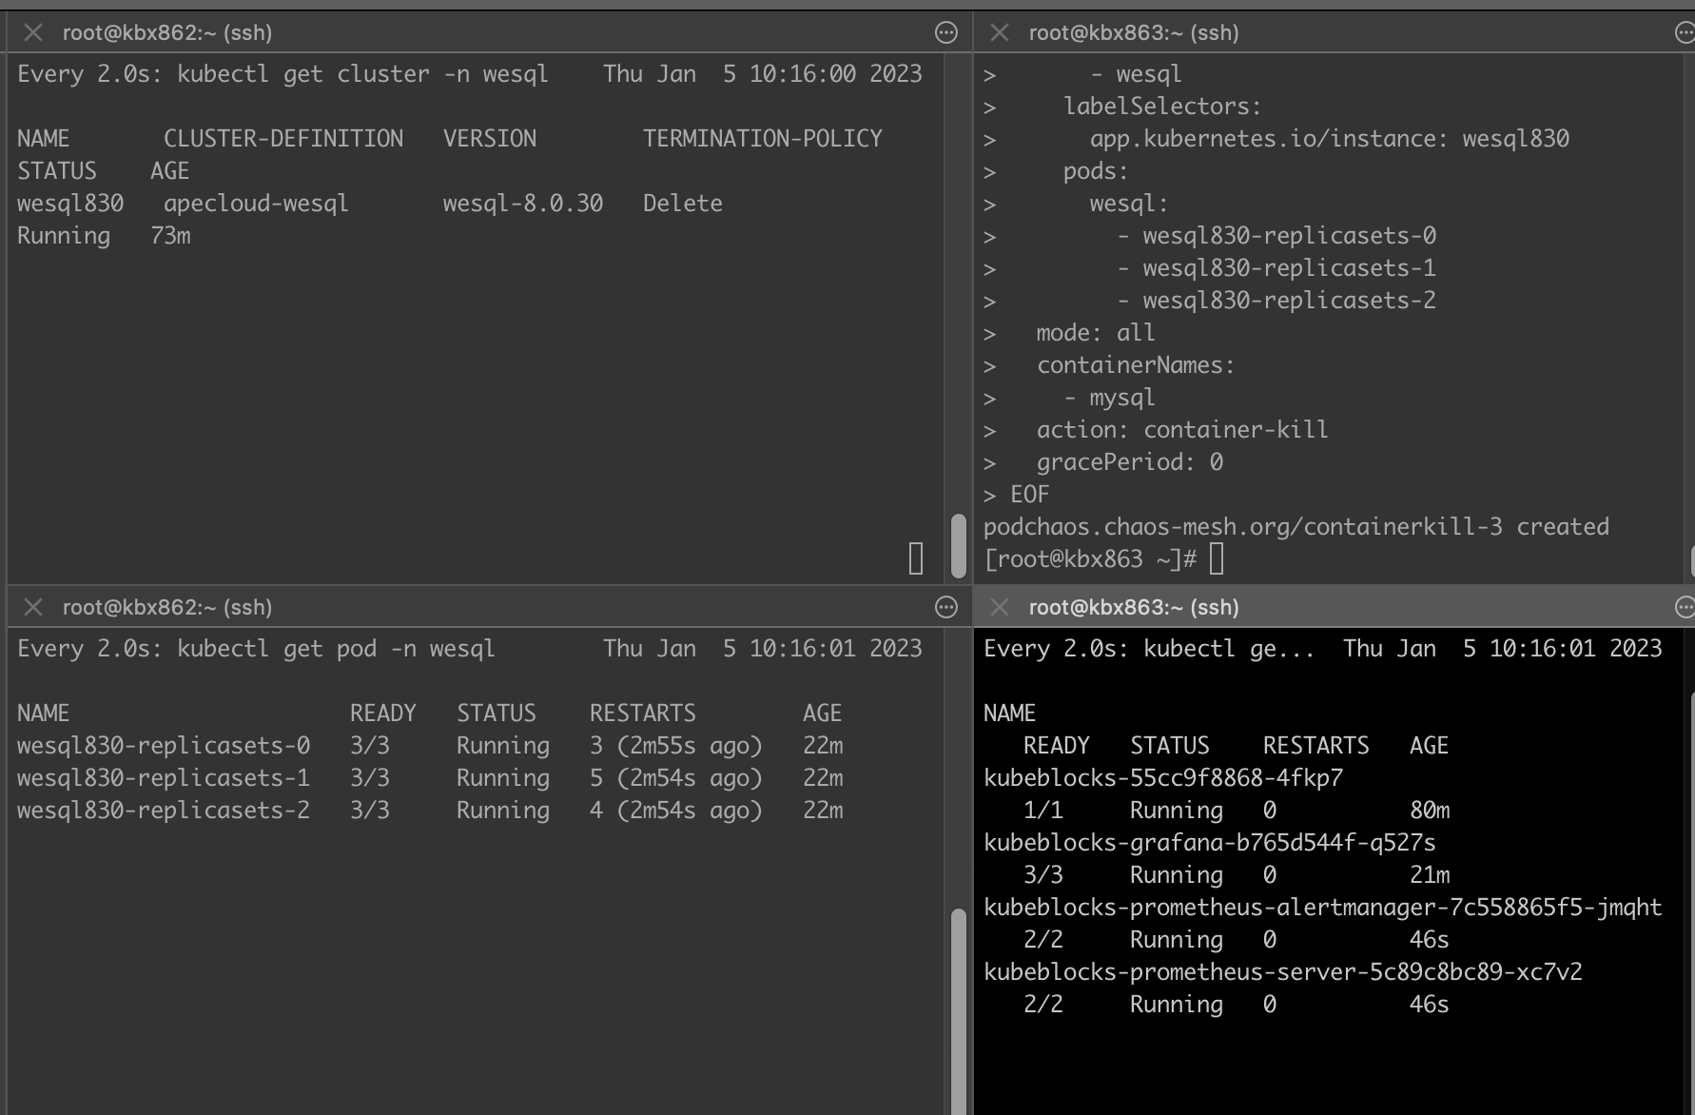Click the 'wesql-8.0.30' version value

click(523, 204)
